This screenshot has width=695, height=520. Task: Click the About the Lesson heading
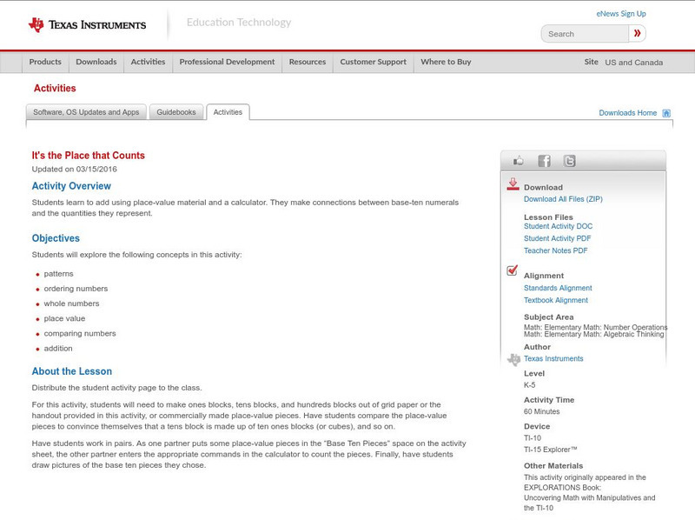pos(72,371)
